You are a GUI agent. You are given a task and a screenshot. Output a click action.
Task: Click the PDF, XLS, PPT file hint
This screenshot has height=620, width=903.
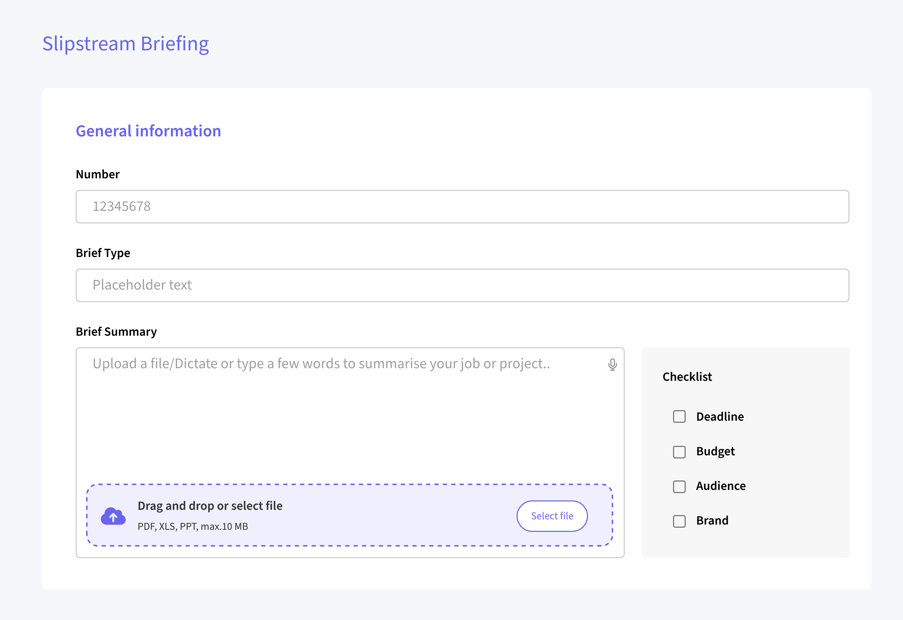[x=193, y=527]
